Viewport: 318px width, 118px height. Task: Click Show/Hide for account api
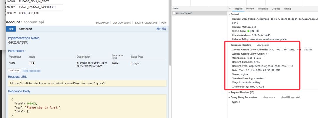pyautogui.click(x=102, y=22)
